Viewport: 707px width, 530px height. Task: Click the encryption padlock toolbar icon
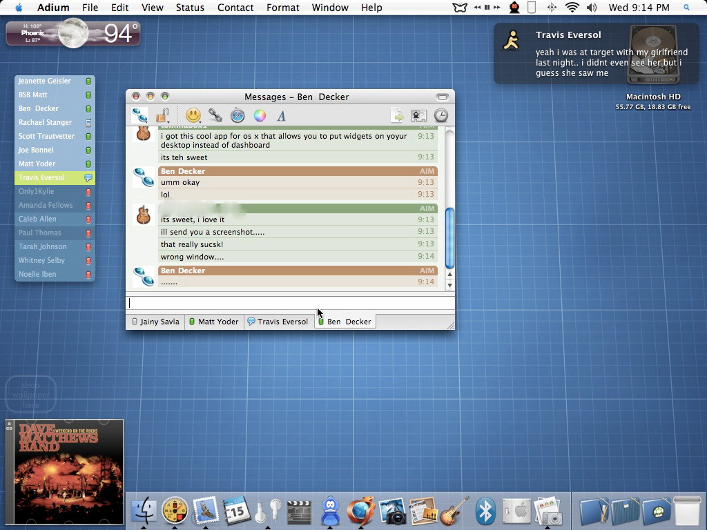pos(162,116)
